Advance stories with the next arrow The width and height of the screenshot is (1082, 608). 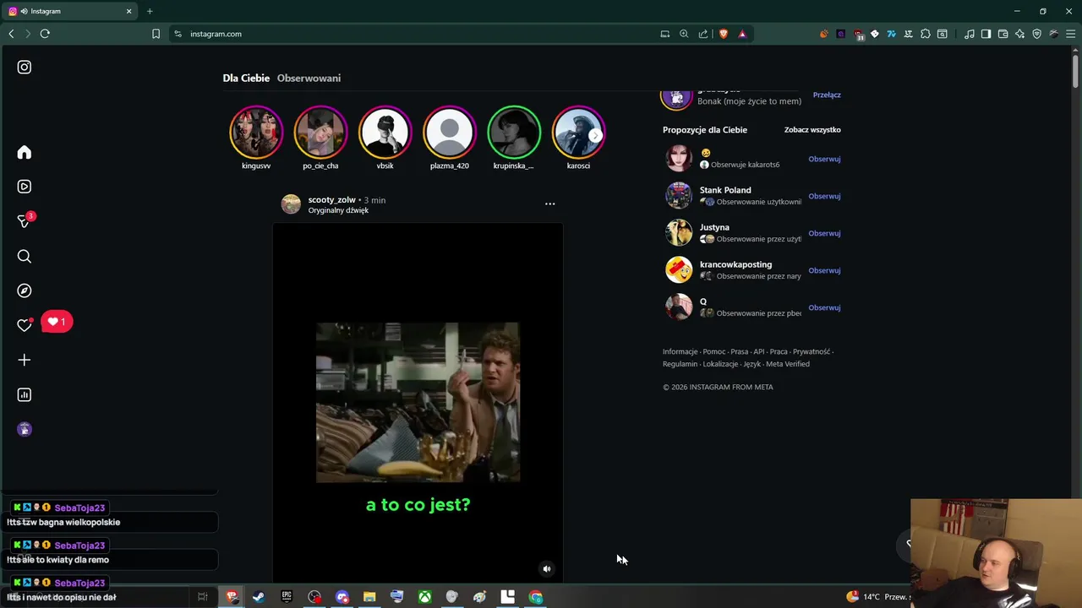pos(595,135)
